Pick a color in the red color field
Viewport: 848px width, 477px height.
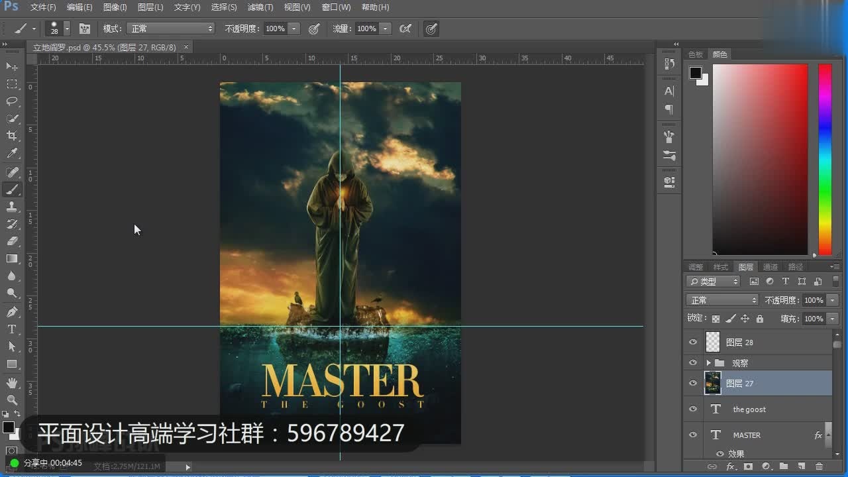pyautogui.click(x=760, y=159)
